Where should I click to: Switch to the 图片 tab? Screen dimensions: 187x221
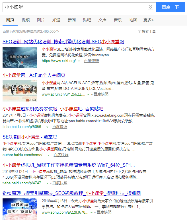41,20
